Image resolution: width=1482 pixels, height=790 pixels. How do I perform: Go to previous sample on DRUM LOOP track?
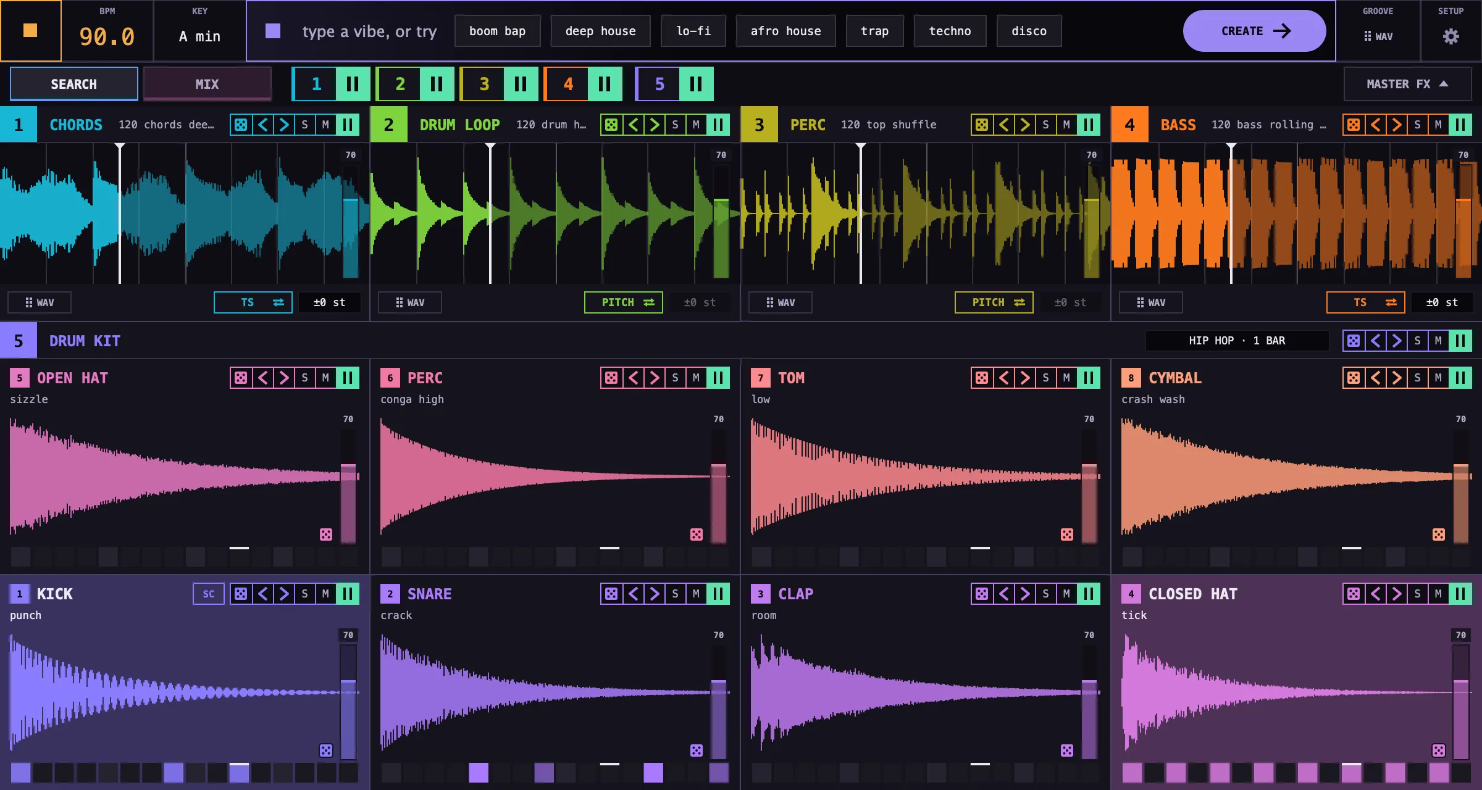tap(634, 125)
